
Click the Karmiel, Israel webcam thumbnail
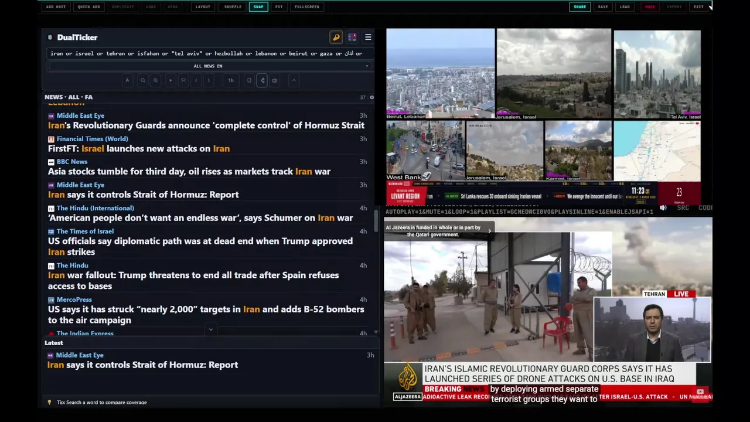tap(578, 151)
